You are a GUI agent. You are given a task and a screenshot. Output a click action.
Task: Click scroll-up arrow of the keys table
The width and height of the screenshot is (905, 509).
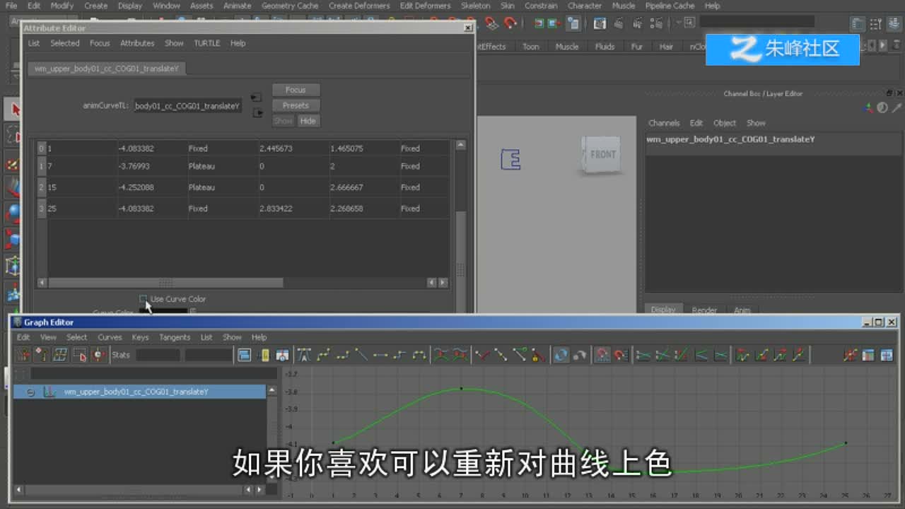[460, 145]
